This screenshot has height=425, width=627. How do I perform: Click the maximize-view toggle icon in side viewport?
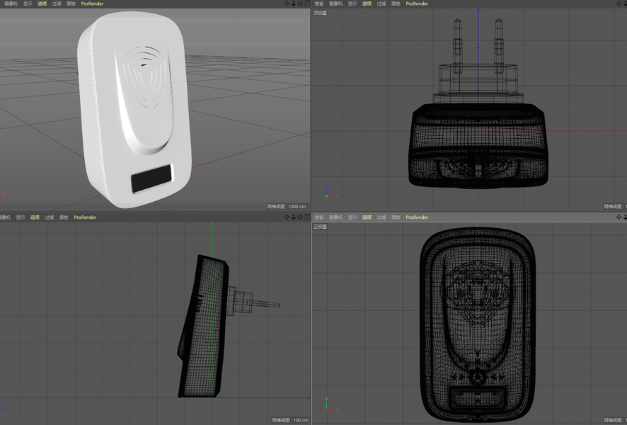[307, 217]
